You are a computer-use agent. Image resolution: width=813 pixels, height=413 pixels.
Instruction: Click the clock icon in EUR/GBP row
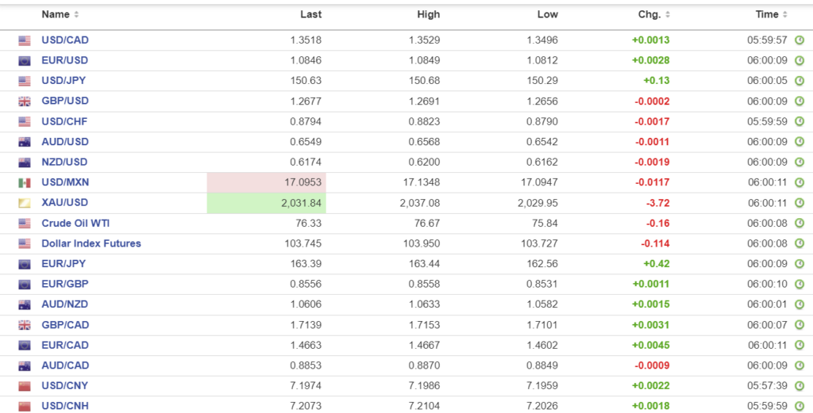tap(800, 284)
